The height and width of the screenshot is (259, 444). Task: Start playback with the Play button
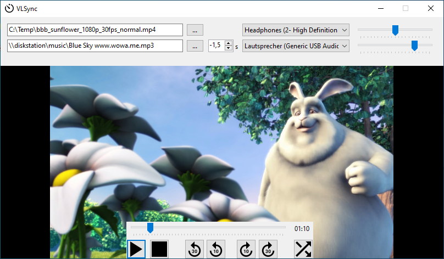coord(136,249)
